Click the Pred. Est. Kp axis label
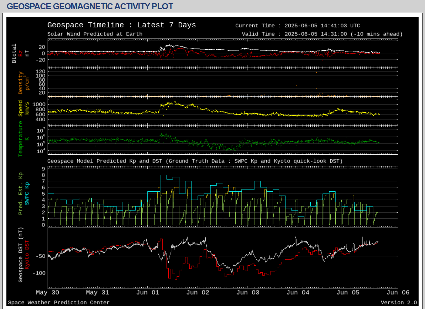The height and width of the screenshot is (309, 425). click(21, 194)
